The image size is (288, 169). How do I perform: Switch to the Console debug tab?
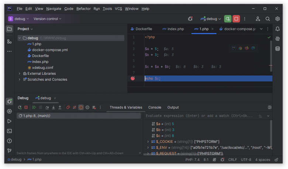click(155, 108)
